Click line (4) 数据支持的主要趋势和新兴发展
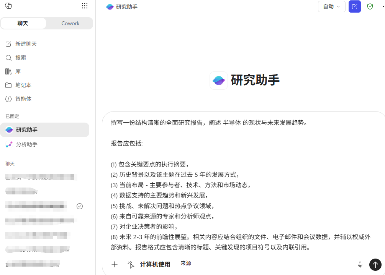The width and height of the screenshot is (385, 275). pos(160,196)
